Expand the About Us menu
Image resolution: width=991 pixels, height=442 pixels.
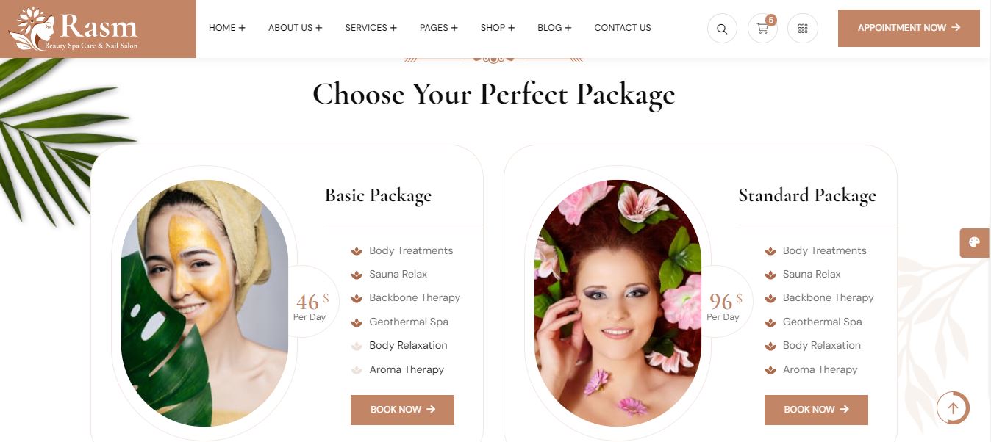pyautogui.click(x=296, y=28)
